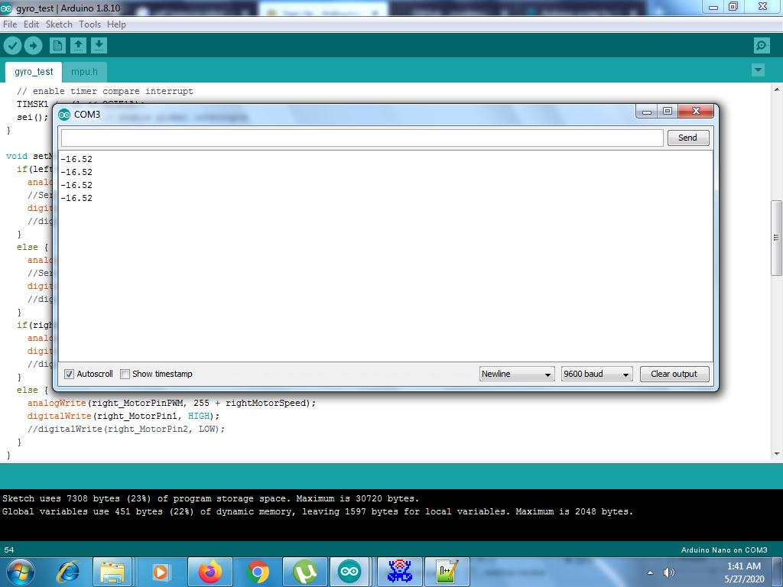Click the Send button
The height and width of the screenshot is (587, 783).
pyautogui.click(x=688, y=138)
